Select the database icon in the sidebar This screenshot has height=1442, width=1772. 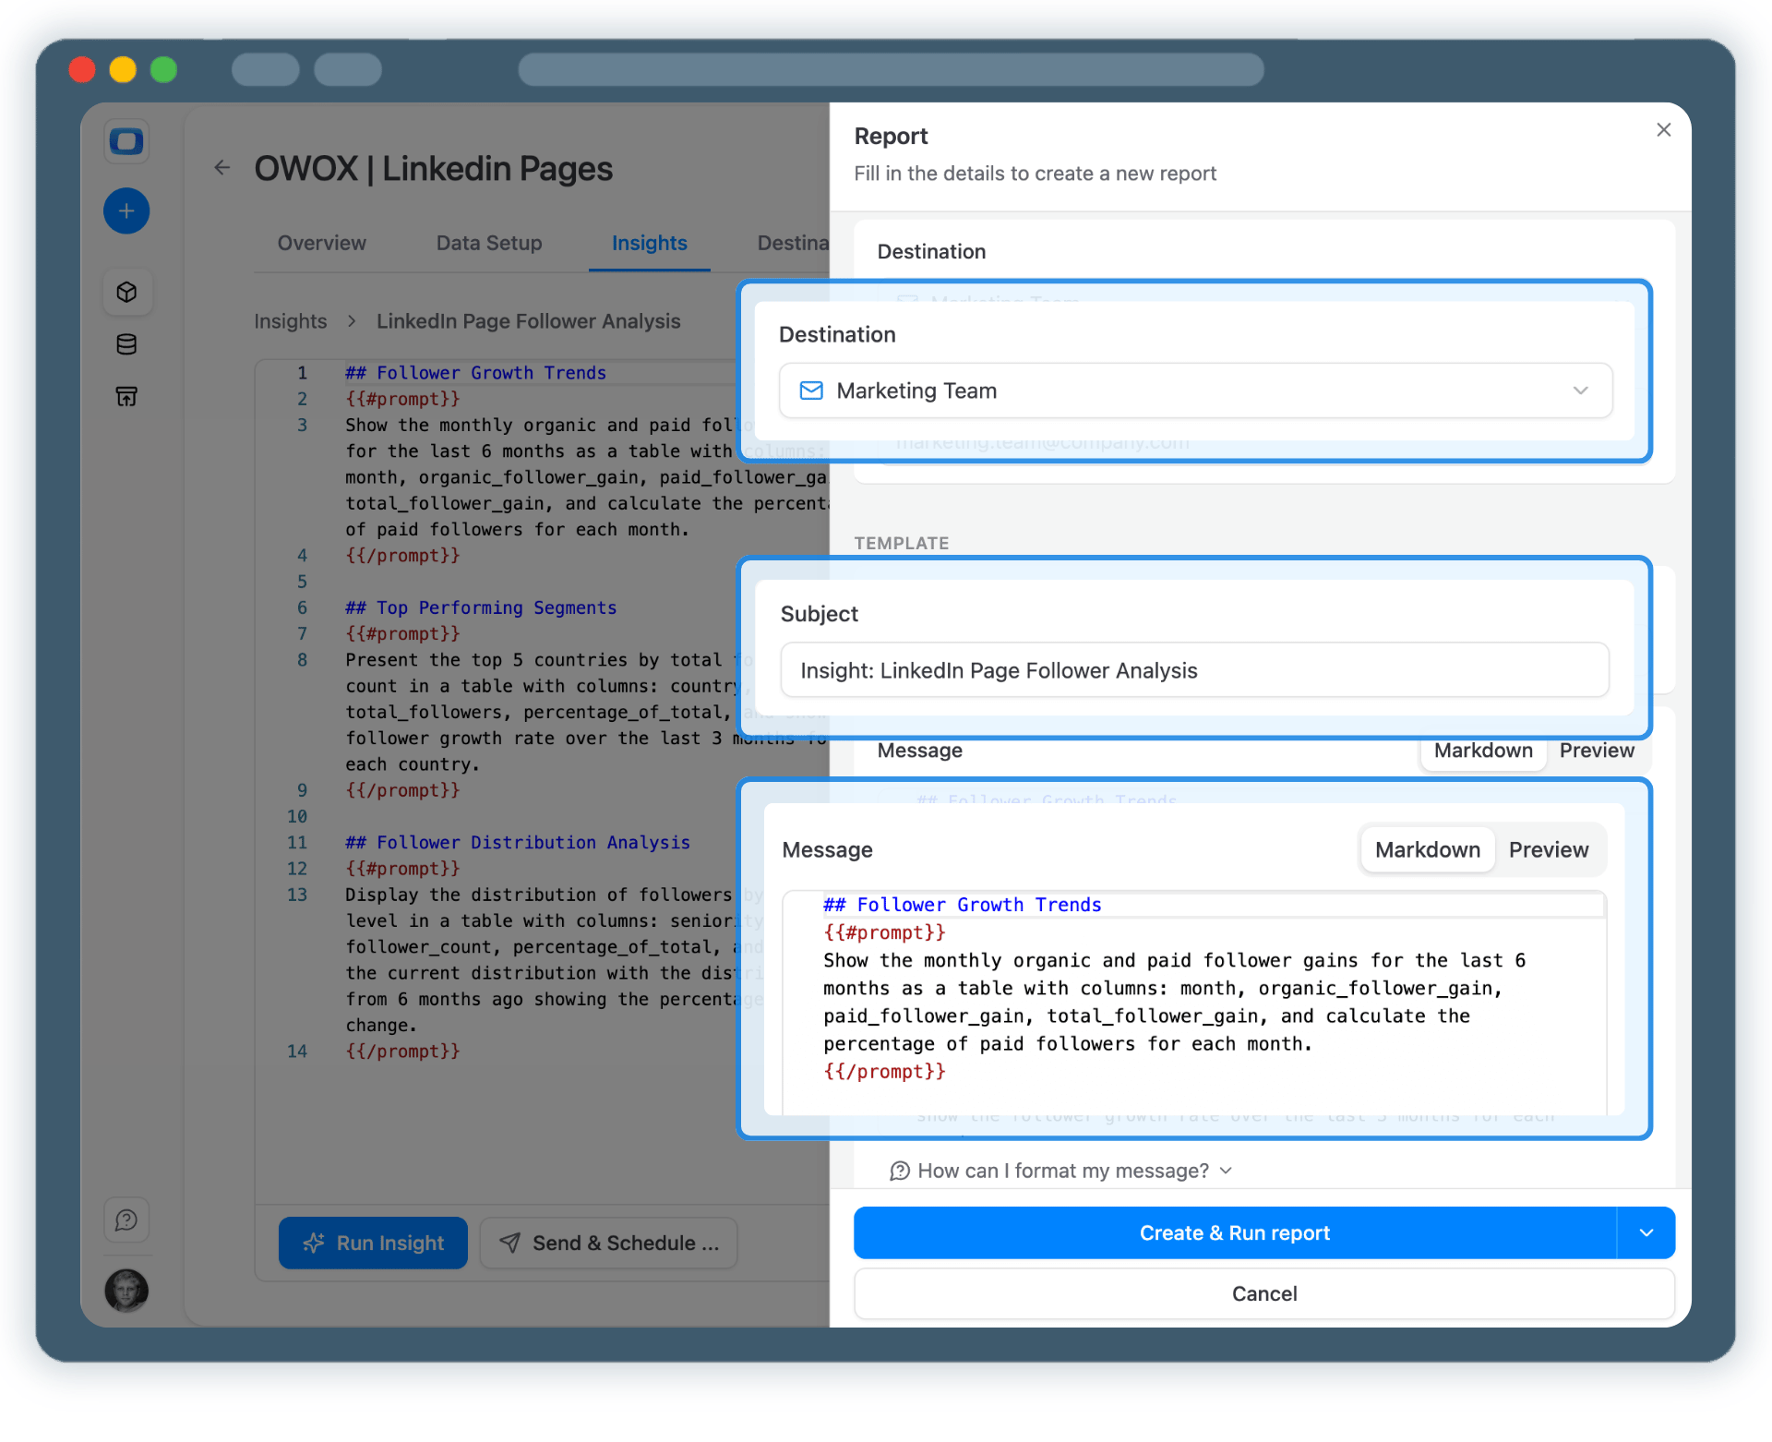click(126, 344)
